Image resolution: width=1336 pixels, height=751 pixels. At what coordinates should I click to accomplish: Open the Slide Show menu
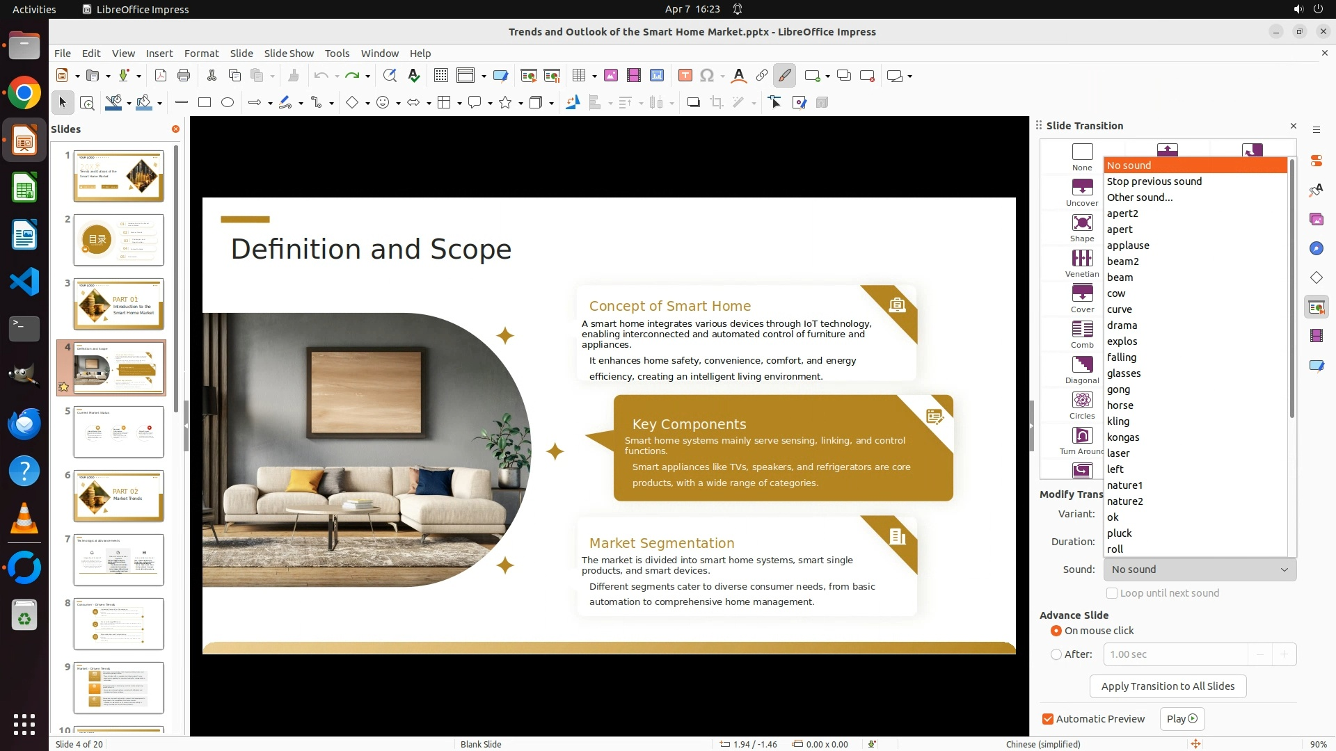(289, 53)
